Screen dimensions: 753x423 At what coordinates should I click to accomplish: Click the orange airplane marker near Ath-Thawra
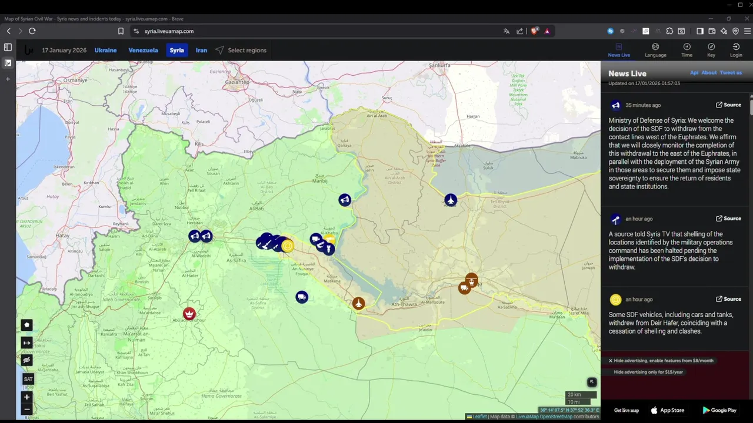point(358,303)
